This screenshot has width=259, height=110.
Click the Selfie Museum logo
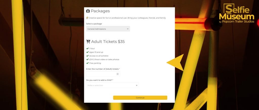click(x=237, y=13)
